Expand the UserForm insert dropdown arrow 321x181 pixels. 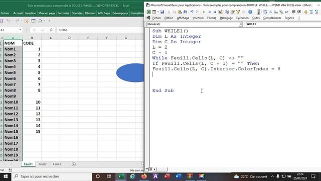(x=158, y=12)
